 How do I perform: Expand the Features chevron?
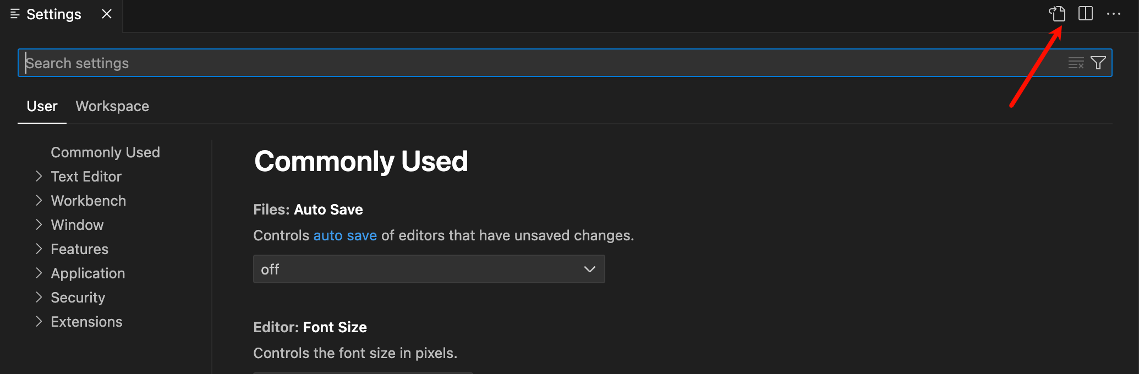click(x=39, y=249)
